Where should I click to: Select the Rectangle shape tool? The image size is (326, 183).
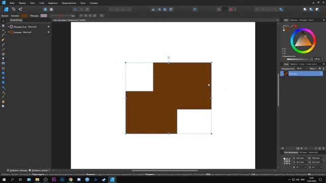pyautogui.click(x=3, y=73)
